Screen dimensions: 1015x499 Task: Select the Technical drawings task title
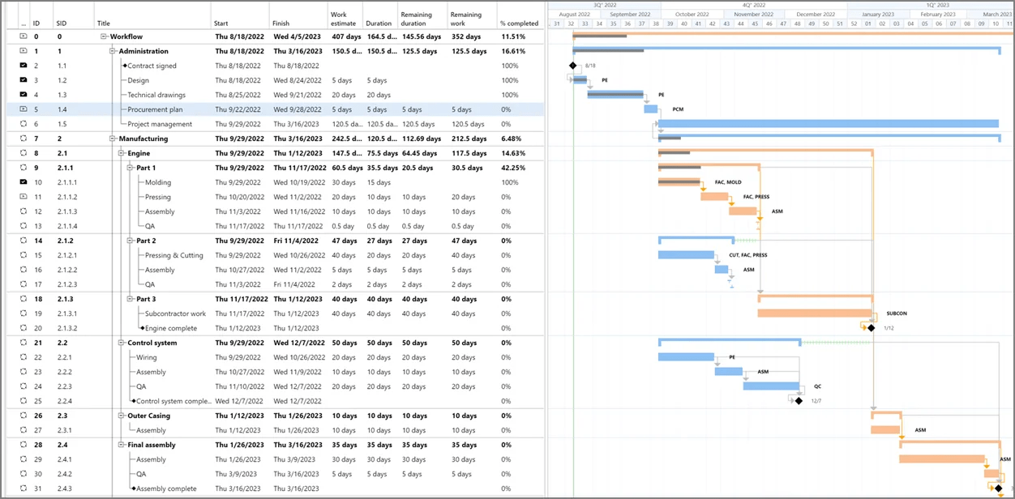pyautogui.click(x=156, y=95)
